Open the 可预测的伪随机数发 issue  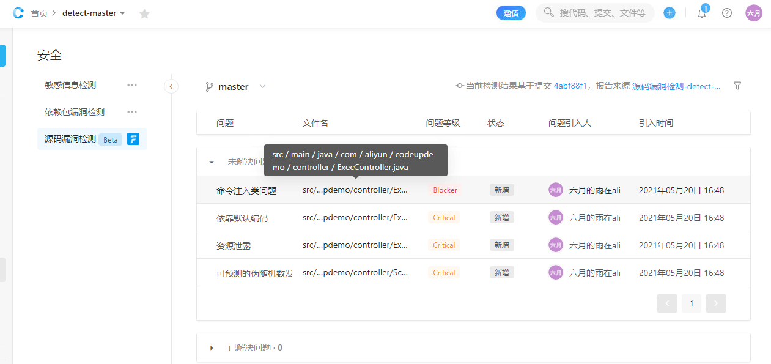[x=254, y=273]
